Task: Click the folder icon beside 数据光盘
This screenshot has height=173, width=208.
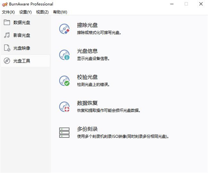Action: coord(7,22)
